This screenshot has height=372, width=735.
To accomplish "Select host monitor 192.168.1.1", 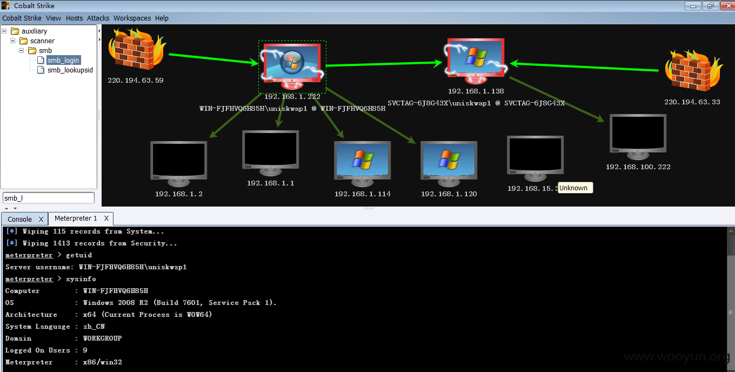I will [x=270, y=152].
